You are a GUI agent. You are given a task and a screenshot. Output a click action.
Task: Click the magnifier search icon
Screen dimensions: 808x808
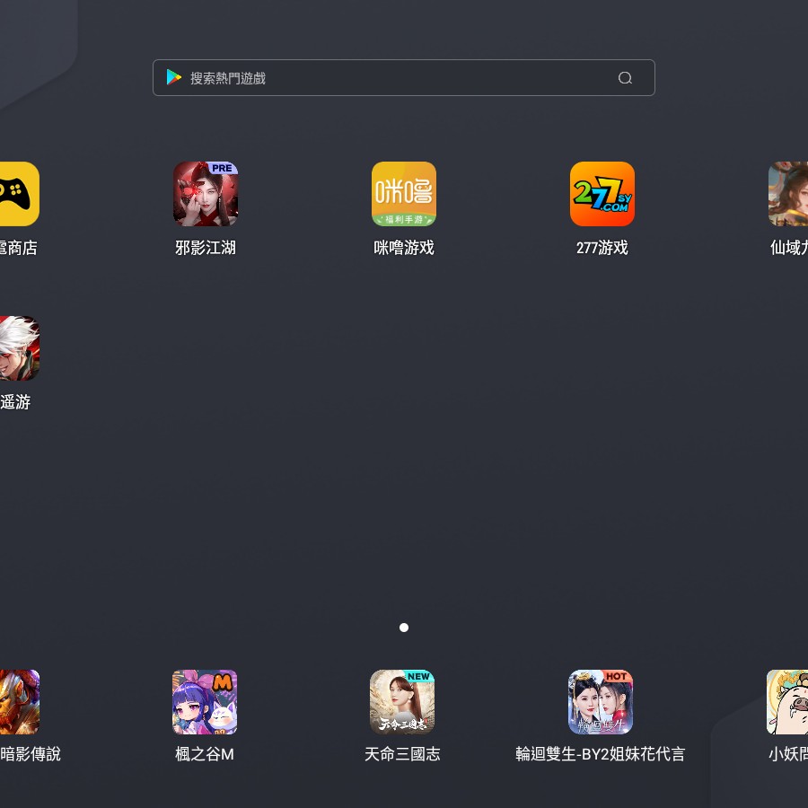pos(625,78)
